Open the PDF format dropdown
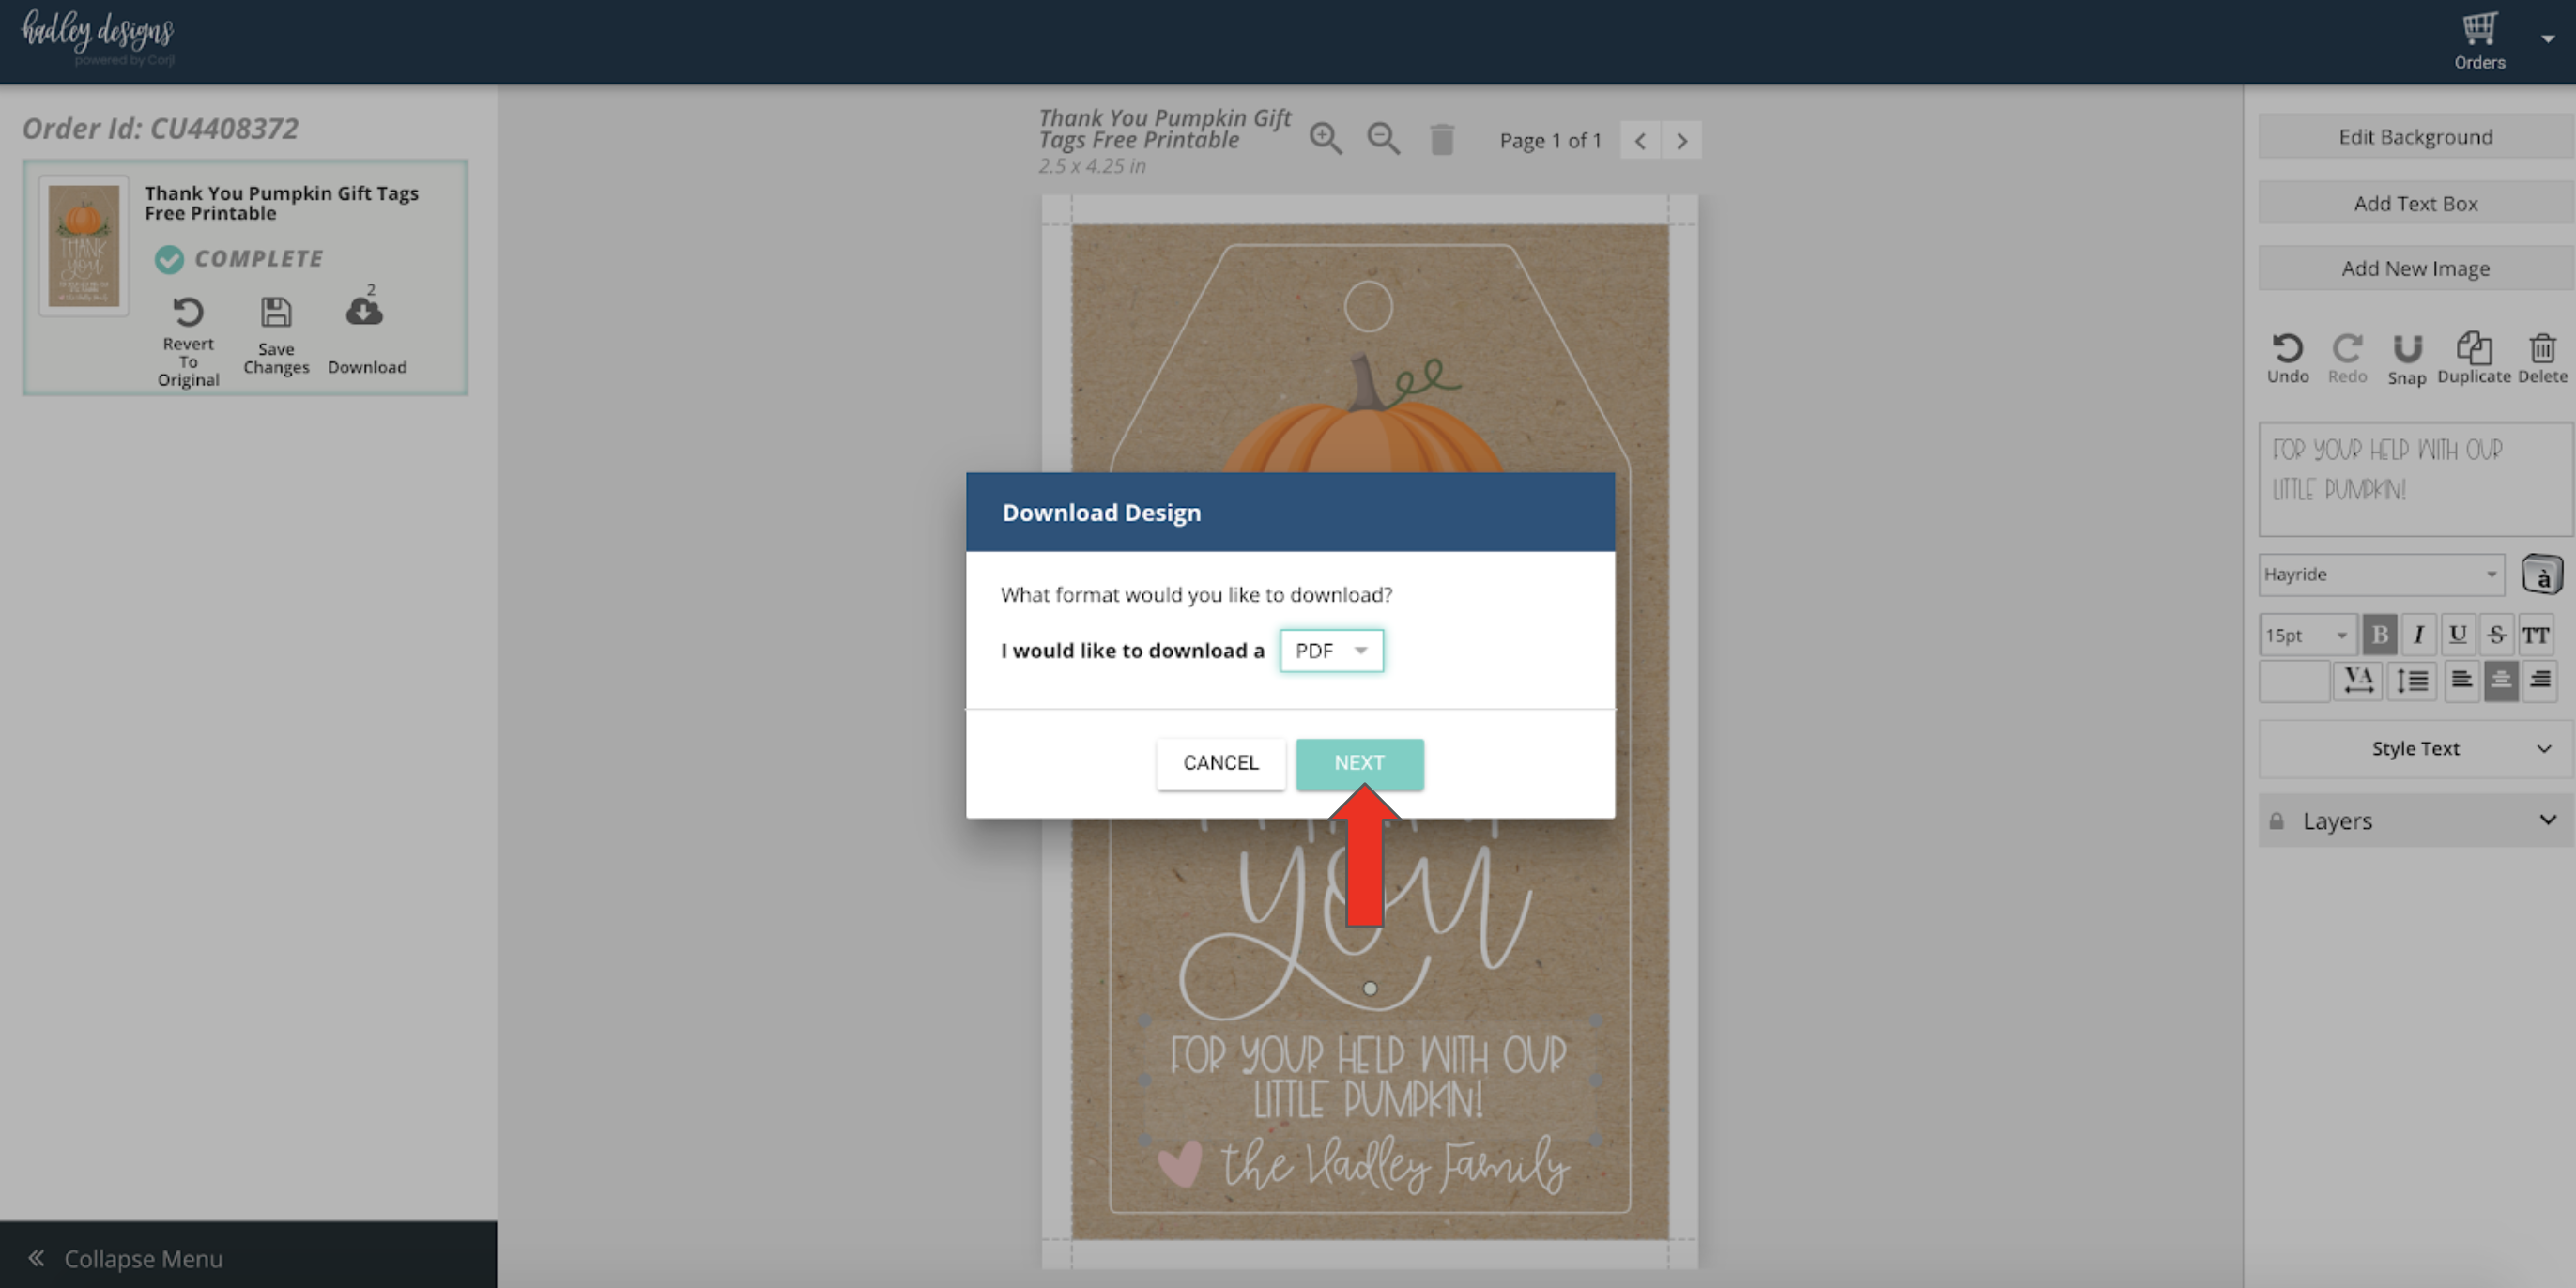The image size is (2576, 1288). (1331, 651)
